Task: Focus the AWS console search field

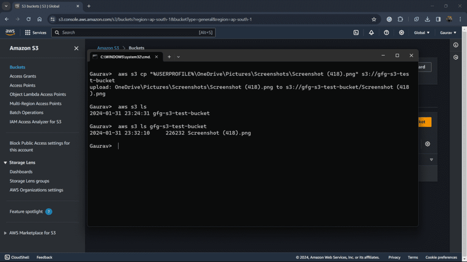Action: pos(133,33)
